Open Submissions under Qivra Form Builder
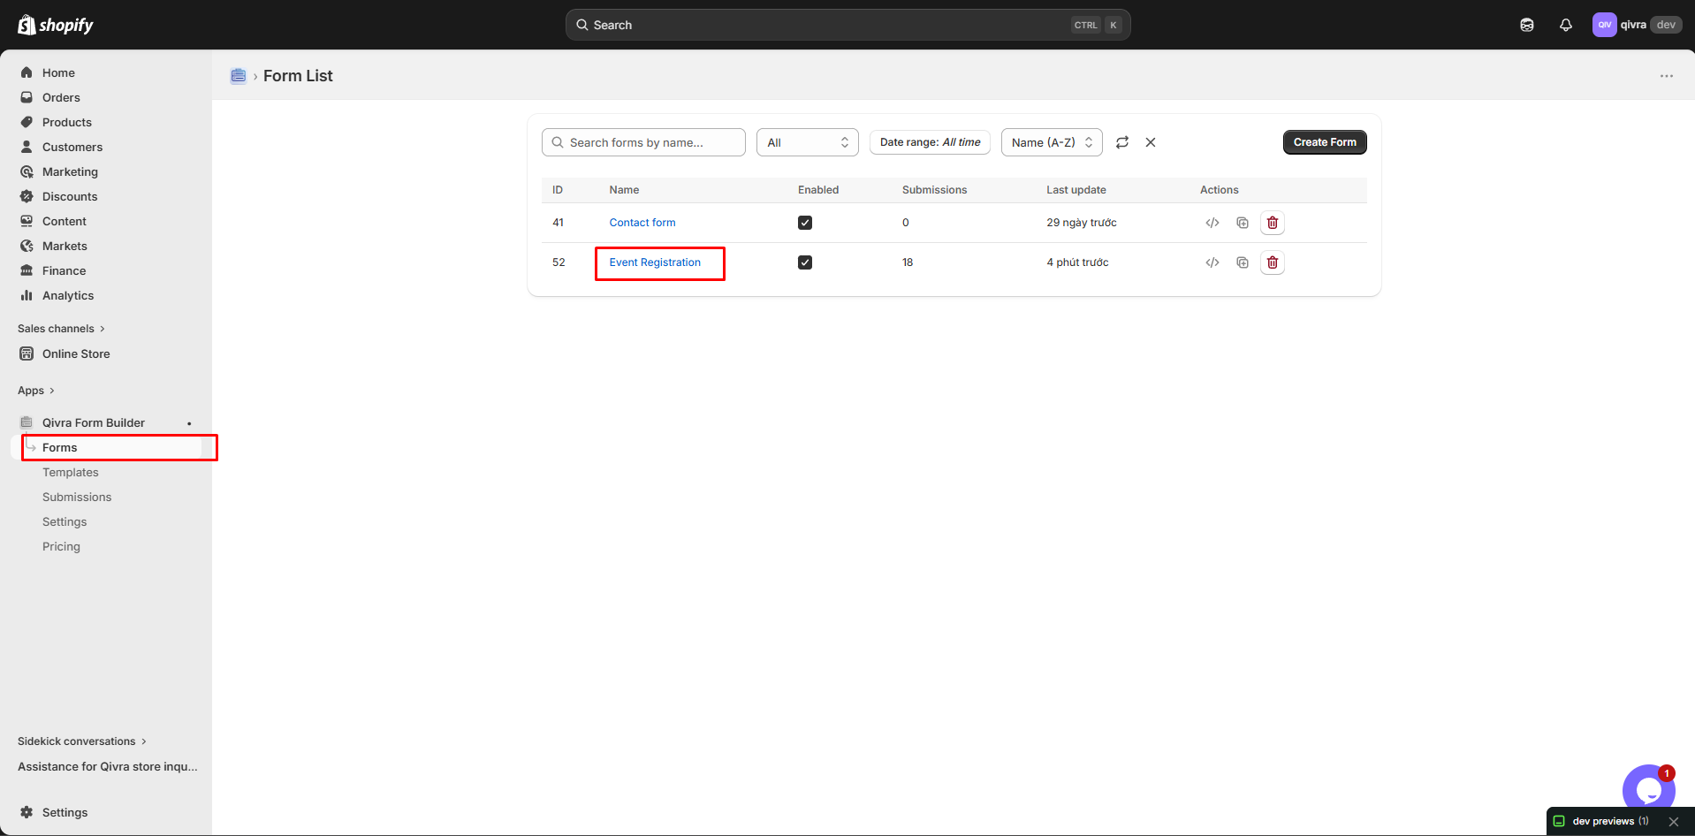1695x836 pixels. (x=77, y=497)
